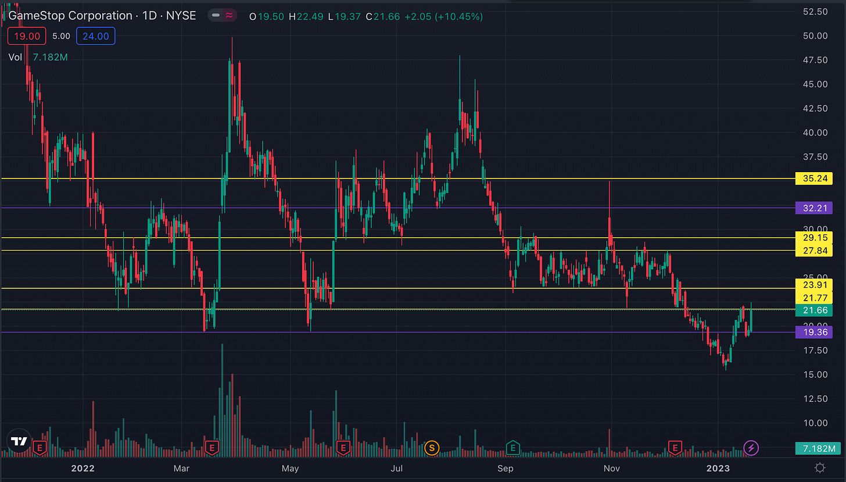Open chart settings gear icon
846x482 pixels.
click(x=820, y=468)
